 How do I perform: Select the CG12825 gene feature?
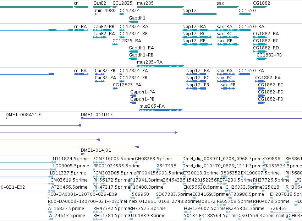[115, 7]
